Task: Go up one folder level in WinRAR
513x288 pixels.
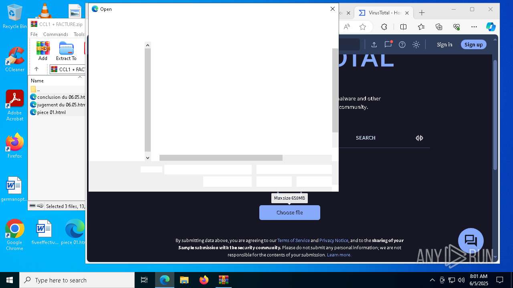Action: [36, 69]
